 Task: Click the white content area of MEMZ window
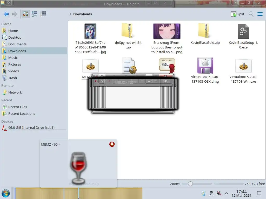point(133,97)
